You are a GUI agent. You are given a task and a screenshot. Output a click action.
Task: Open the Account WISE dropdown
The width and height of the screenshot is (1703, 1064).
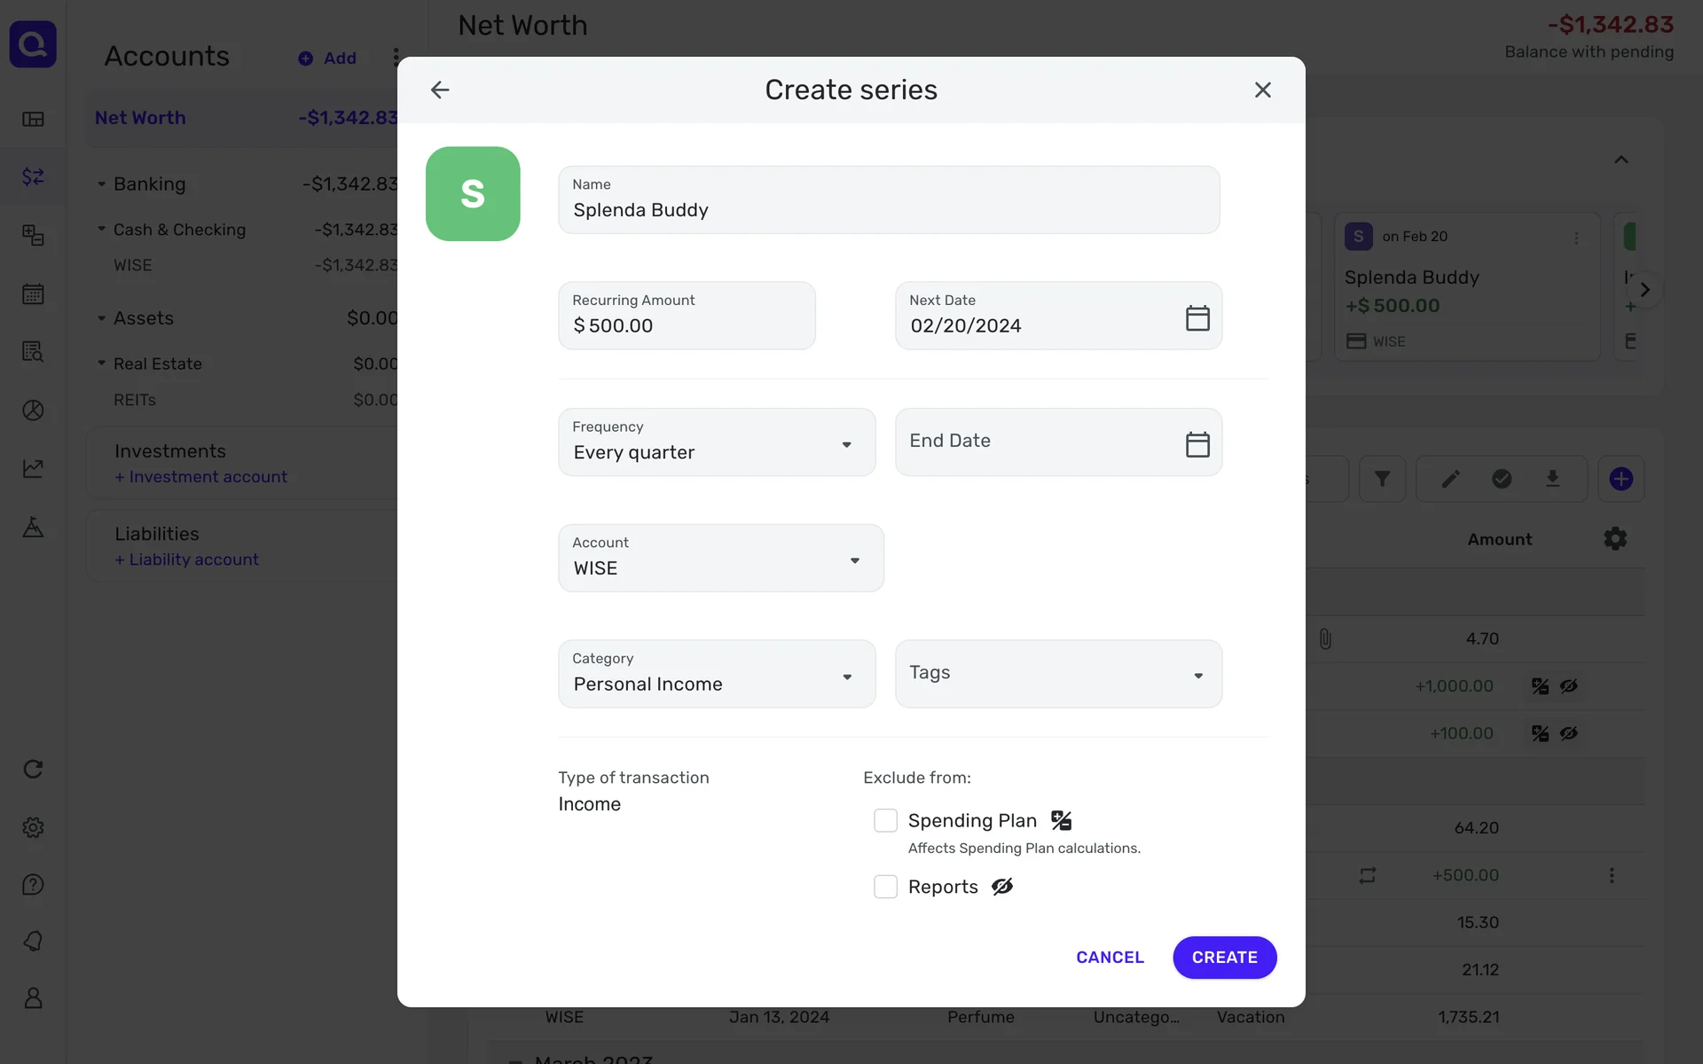tap(720, 558)
